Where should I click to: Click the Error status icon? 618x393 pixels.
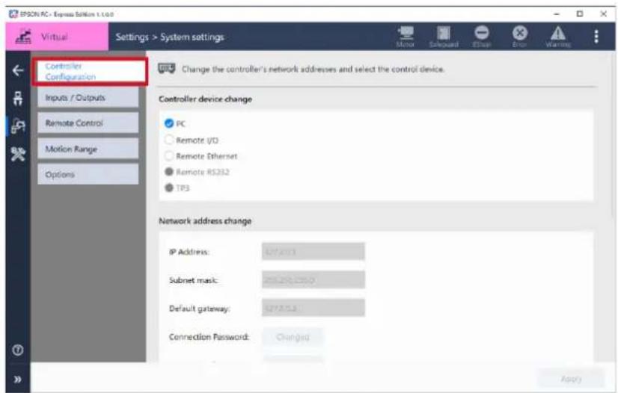tap(519, 33)
